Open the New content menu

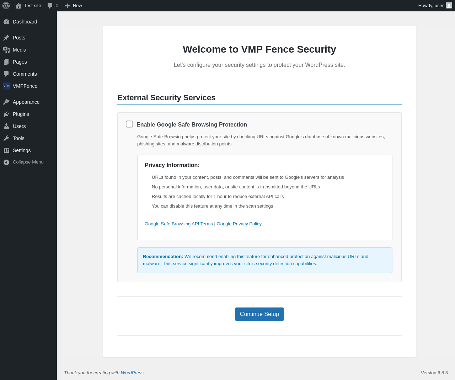(x=74, y=6)
